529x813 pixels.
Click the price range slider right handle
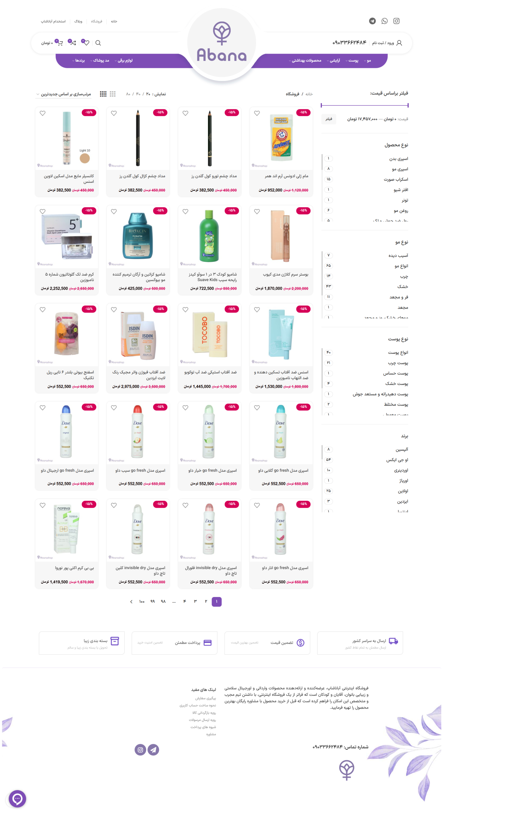coord(408,105)
